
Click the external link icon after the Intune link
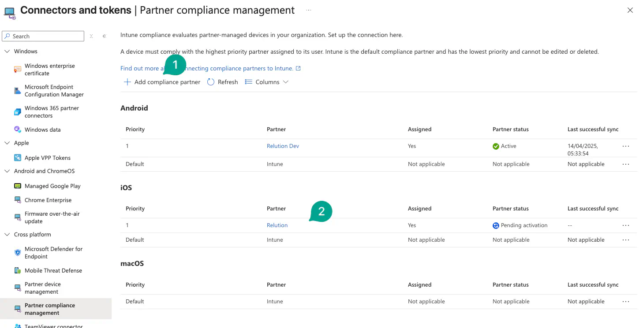299,68
